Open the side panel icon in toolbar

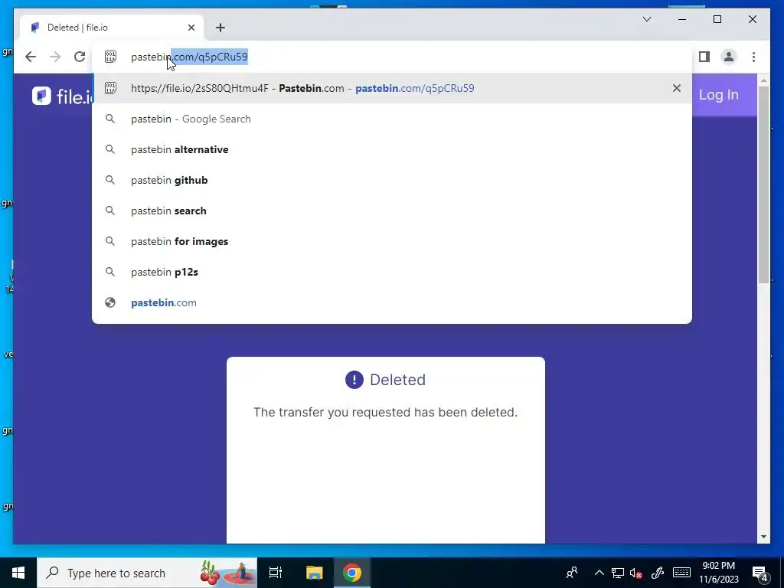click(x=704, y=57)
